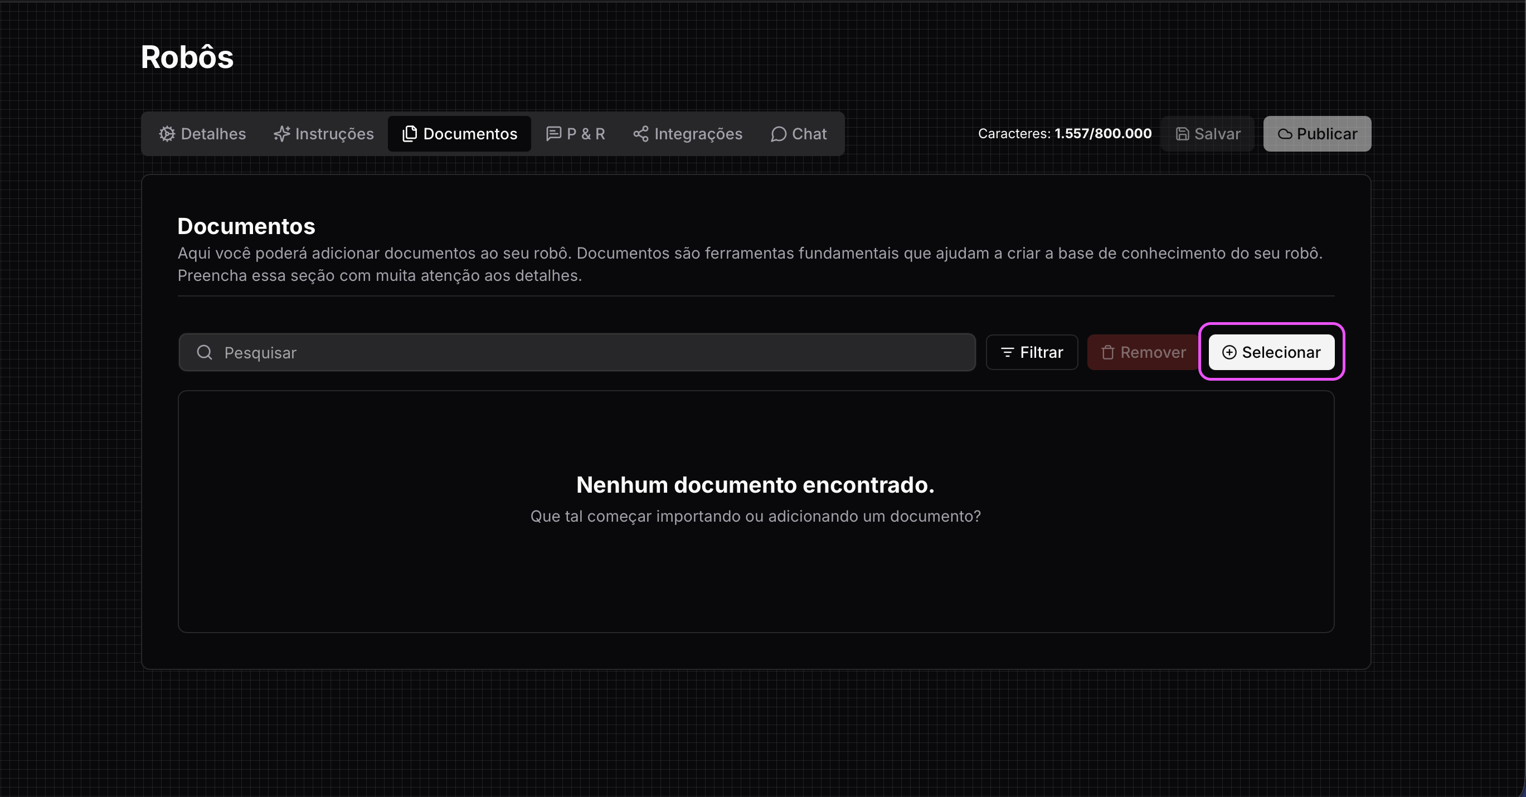The height and width of the screenshot is (797, 1526).
Task: Open the Chat tab
Action: click(x=799, y=134)
